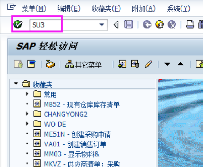Click the green Back arrow icon
Viewport: 203px width, 167px height.
point(147,24)
